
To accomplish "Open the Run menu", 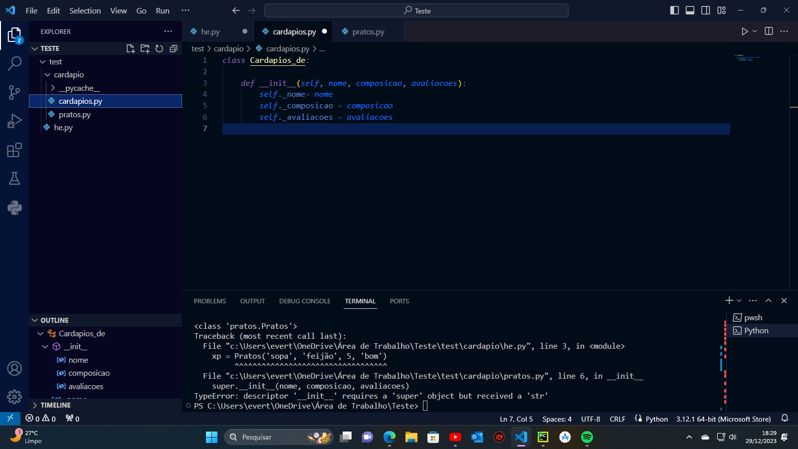I will coord(163,10).
